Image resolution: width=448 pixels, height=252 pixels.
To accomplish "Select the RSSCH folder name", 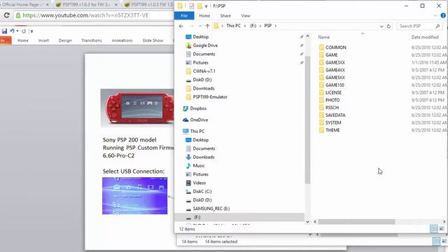I will [x=332, y=107].
